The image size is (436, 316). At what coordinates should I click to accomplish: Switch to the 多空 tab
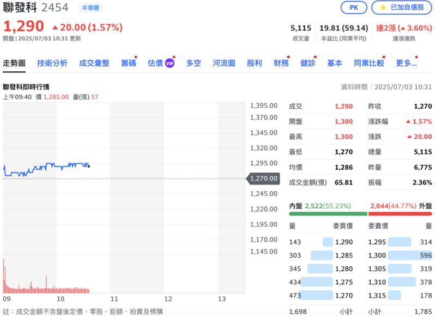(193, 63)
